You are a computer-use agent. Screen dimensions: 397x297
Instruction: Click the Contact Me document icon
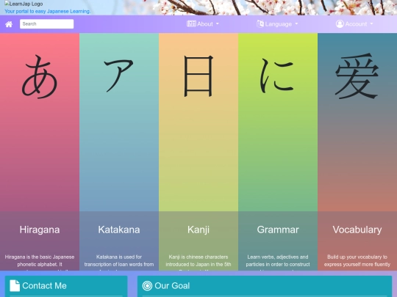15,286
